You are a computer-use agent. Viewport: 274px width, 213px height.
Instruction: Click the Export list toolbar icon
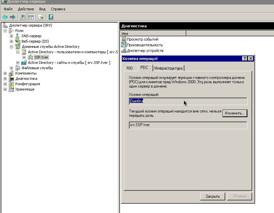point(41,17)
